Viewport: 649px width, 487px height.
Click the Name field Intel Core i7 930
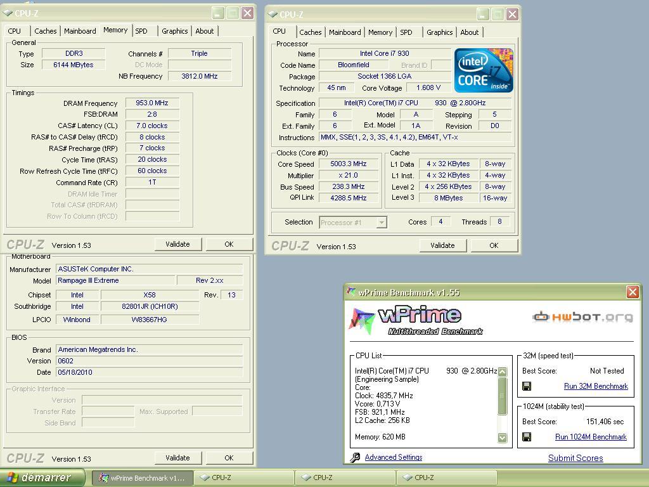pos(385,53)
